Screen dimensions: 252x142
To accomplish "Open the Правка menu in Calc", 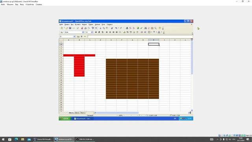I will (x=67, y=24).
